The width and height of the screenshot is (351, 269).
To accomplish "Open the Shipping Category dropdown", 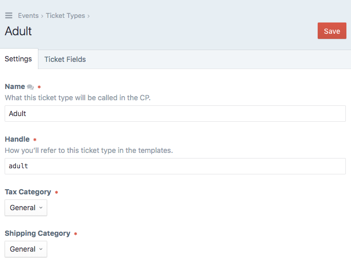I will [26, 249].
